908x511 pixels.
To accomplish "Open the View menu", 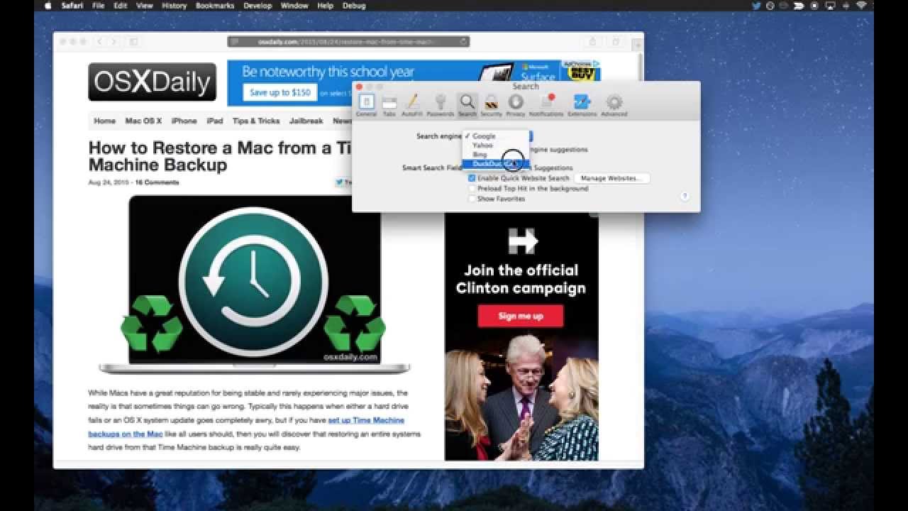I will click(x=145, y=6).
